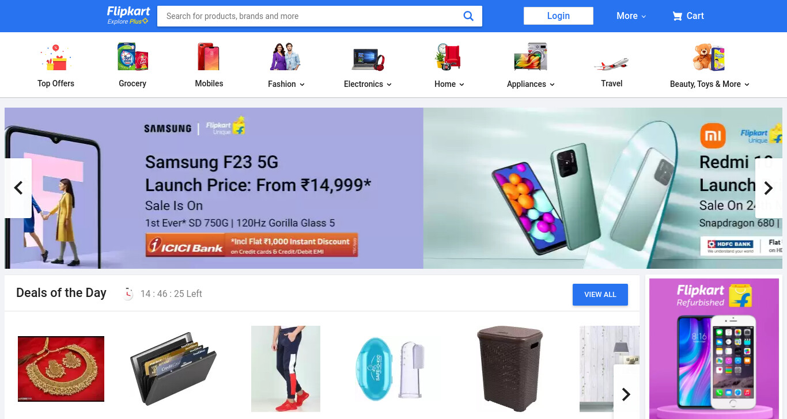The height and width of the screenshot is (419, 787).
Task: Open the Samsung F23 5G banner
Action: click(214, 188)
